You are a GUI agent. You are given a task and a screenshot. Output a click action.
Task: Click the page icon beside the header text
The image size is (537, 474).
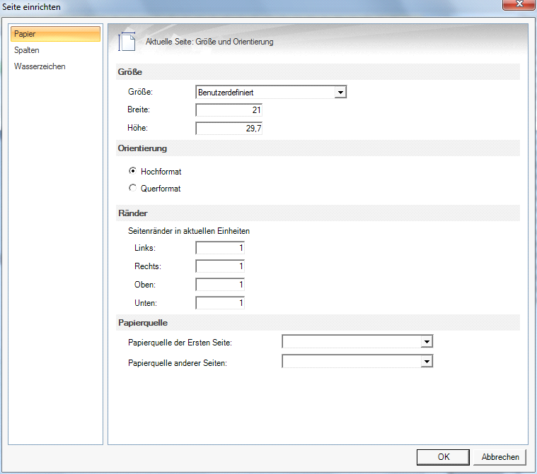click(126, 41)
